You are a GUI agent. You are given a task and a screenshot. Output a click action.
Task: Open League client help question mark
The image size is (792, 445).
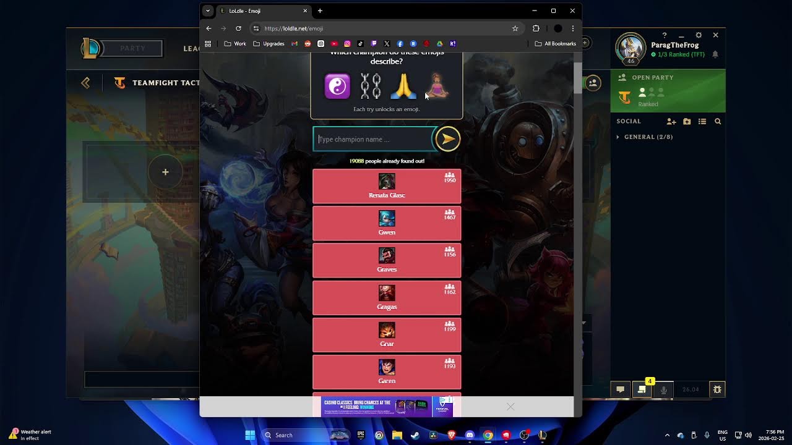(665, 35)
